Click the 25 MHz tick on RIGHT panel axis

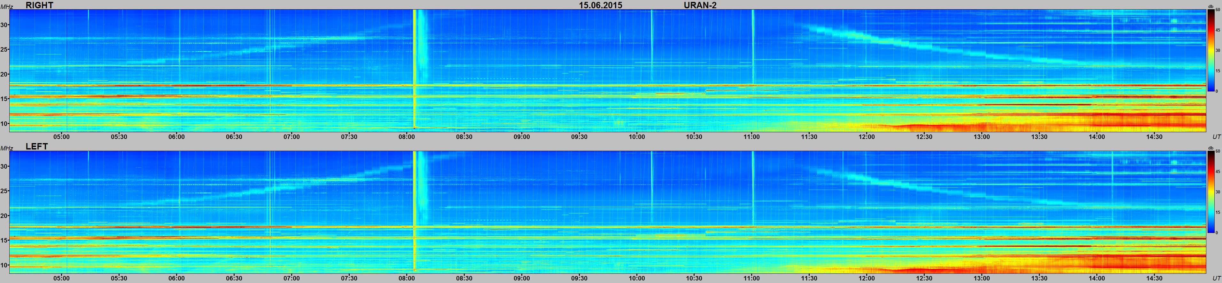4,50
